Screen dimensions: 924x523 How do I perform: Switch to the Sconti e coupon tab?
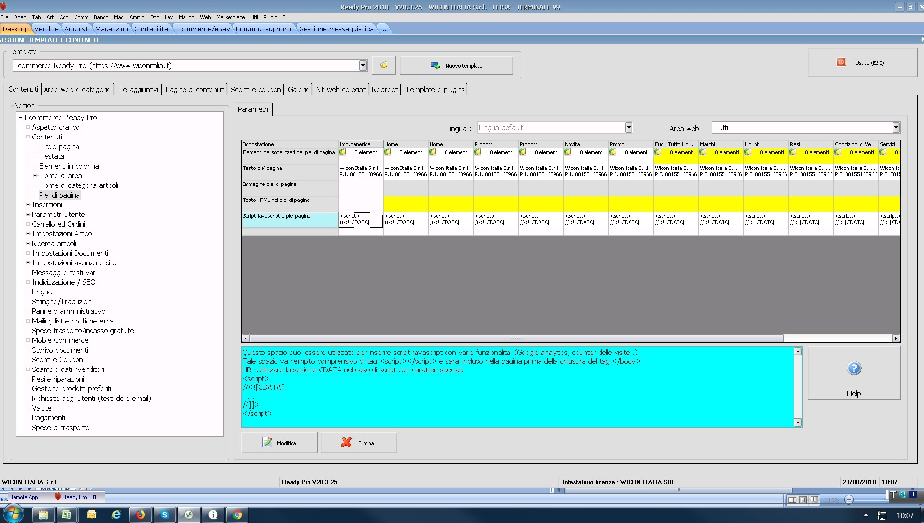click(256, 90)
